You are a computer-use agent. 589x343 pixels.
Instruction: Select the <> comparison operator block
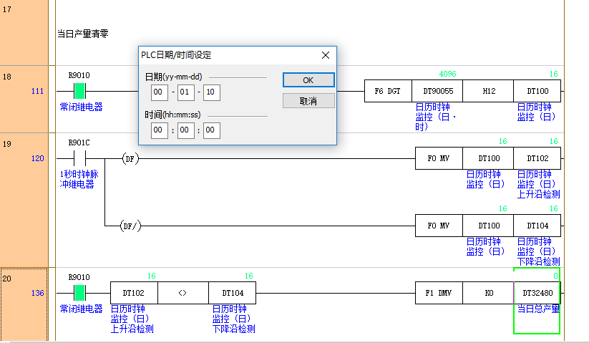tap(182, 292)
